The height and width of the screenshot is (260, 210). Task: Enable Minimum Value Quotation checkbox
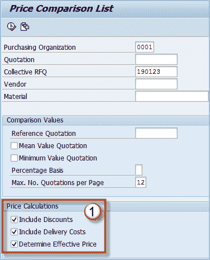click(x=14, y=158)
